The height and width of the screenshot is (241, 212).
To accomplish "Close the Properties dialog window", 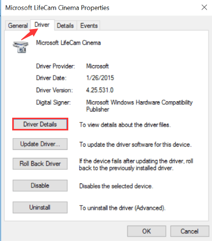I will click(204, 7).
